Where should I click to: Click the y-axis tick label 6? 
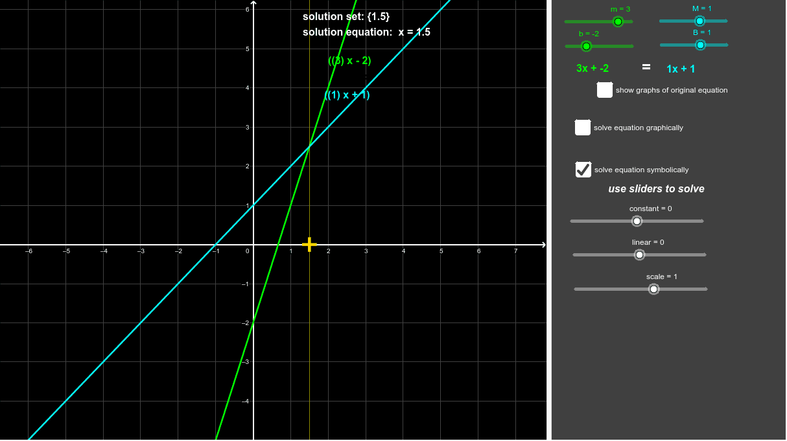[247, 10]
